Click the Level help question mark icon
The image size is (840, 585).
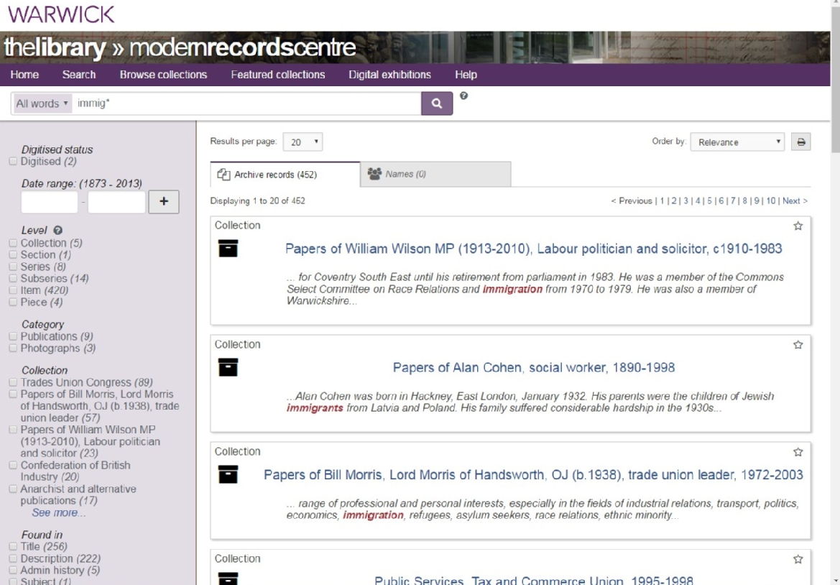pos(57,231)
